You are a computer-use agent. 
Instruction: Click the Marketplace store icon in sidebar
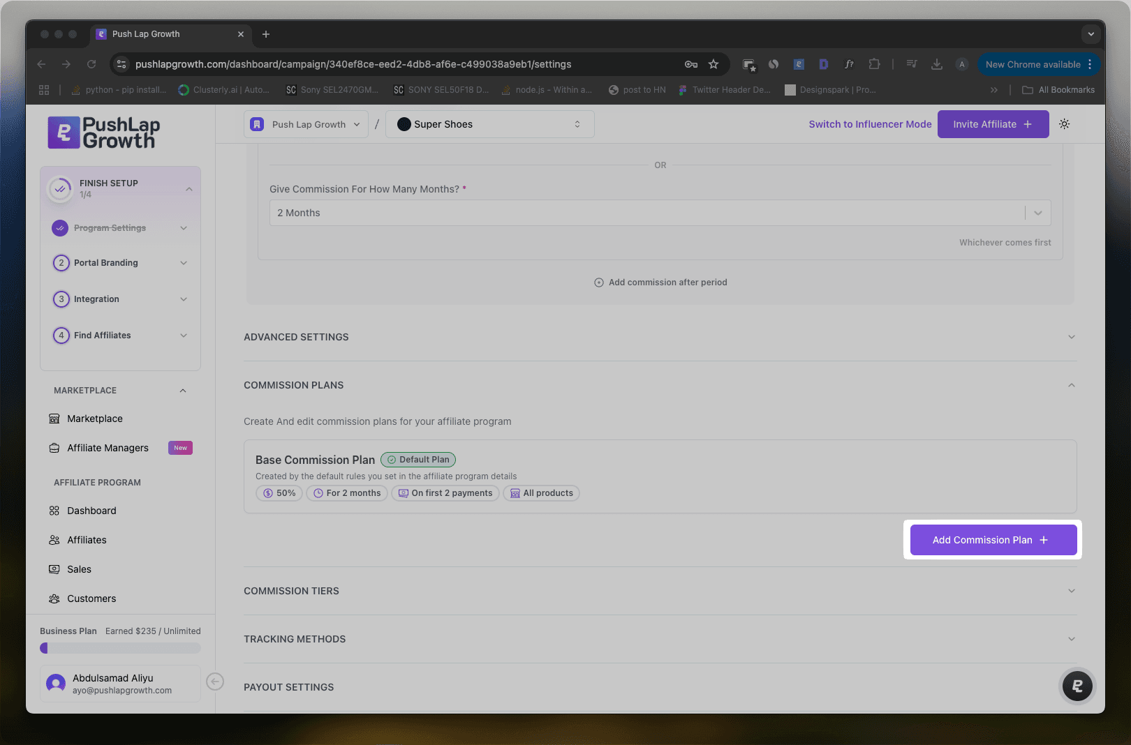point(54,419)
